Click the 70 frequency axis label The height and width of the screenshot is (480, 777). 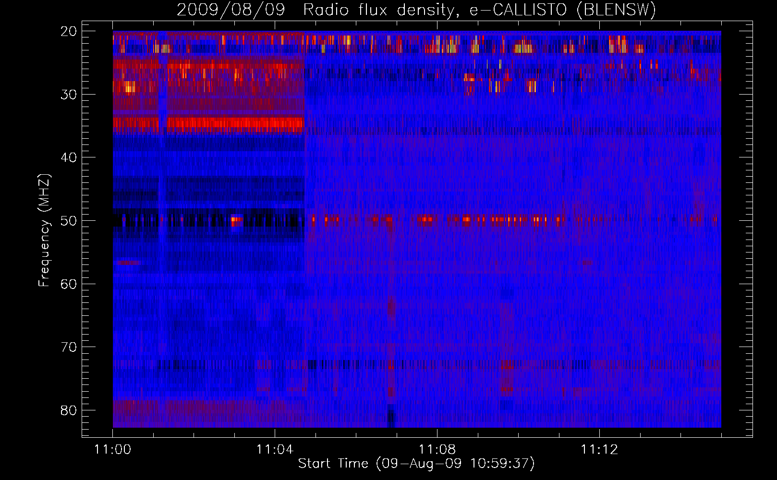69,347
